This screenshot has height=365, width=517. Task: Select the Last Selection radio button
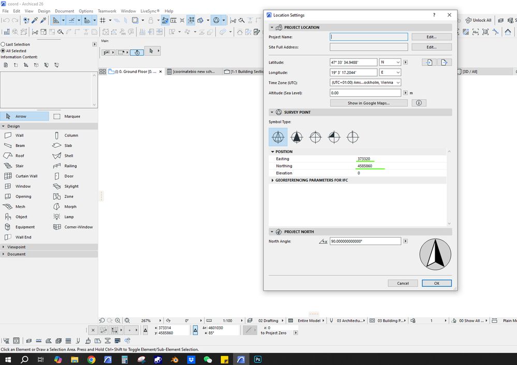[3, 44]
